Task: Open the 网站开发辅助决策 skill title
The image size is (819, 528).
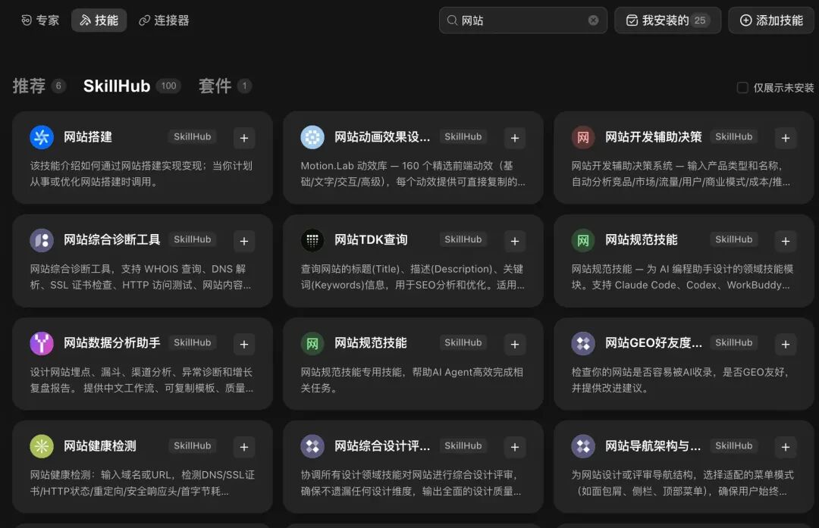Action: (654, 137)
